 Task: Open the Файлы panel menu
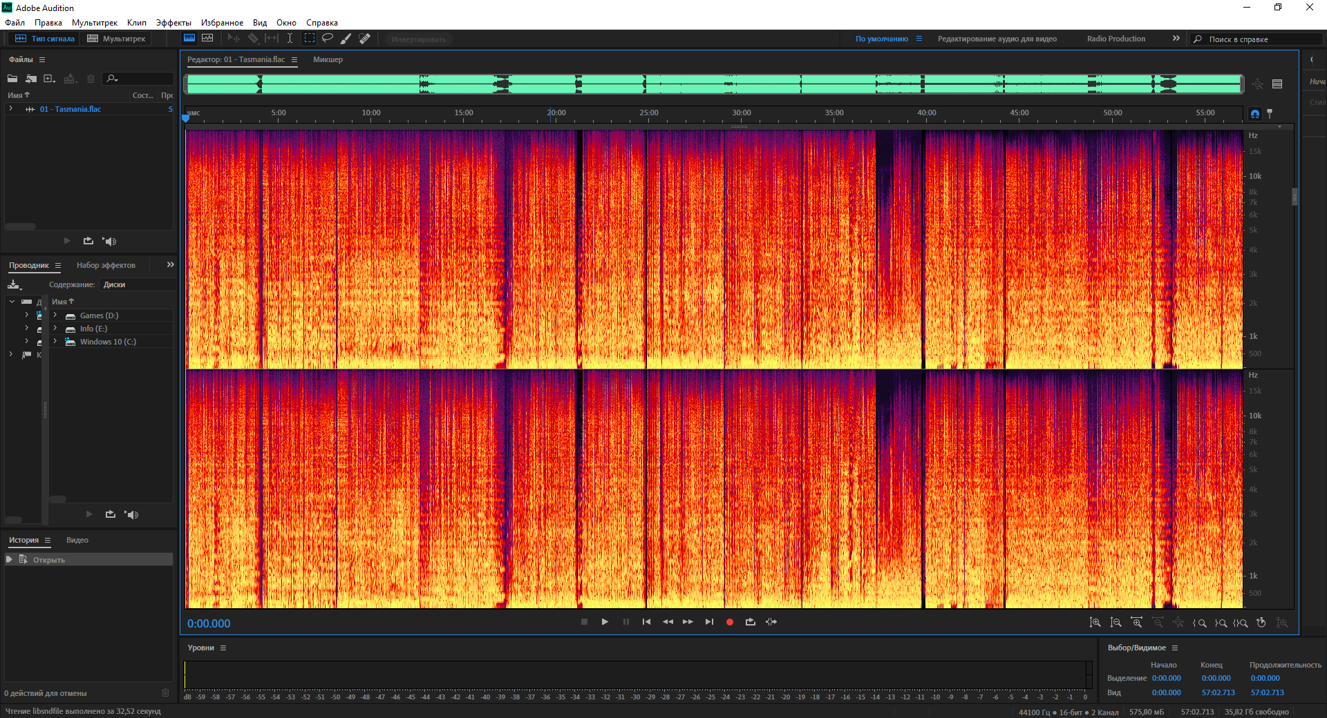pyautogui.click(x=42, y=59)
